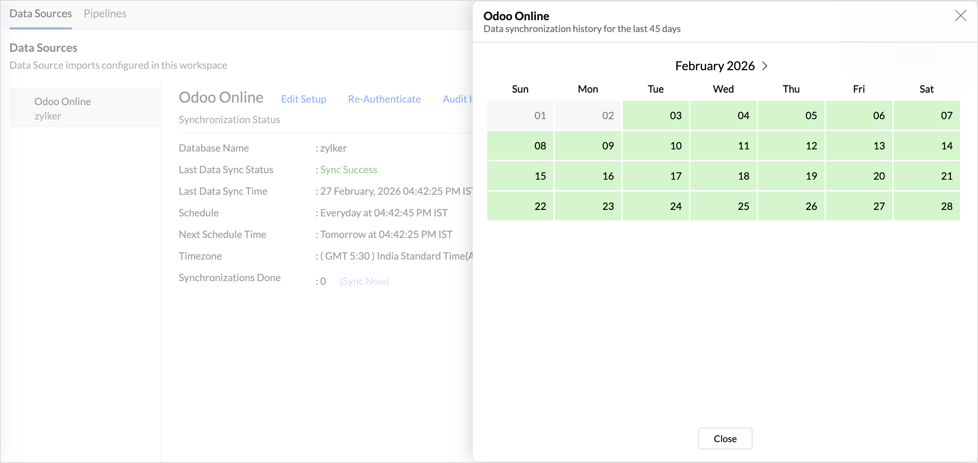Open the Audit History link

(x=457, y=99)
